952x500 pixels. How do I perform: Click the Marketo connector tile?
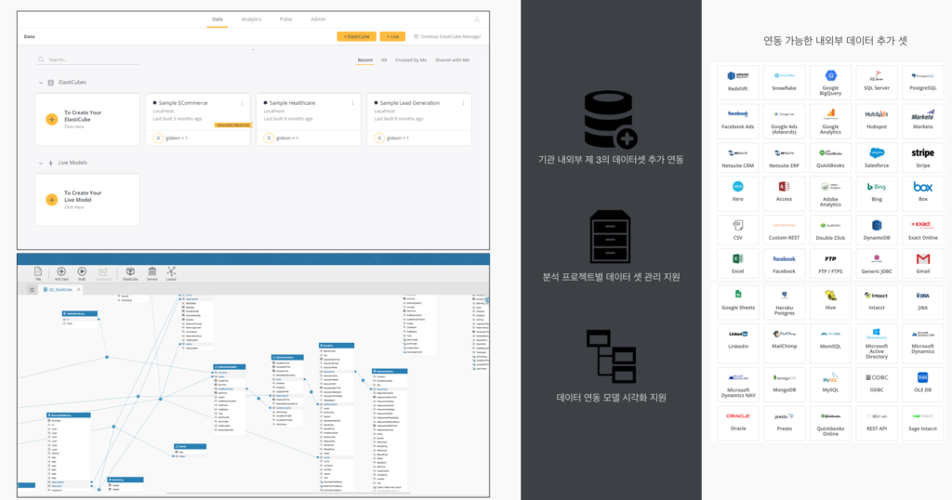(x=923, y=121)
